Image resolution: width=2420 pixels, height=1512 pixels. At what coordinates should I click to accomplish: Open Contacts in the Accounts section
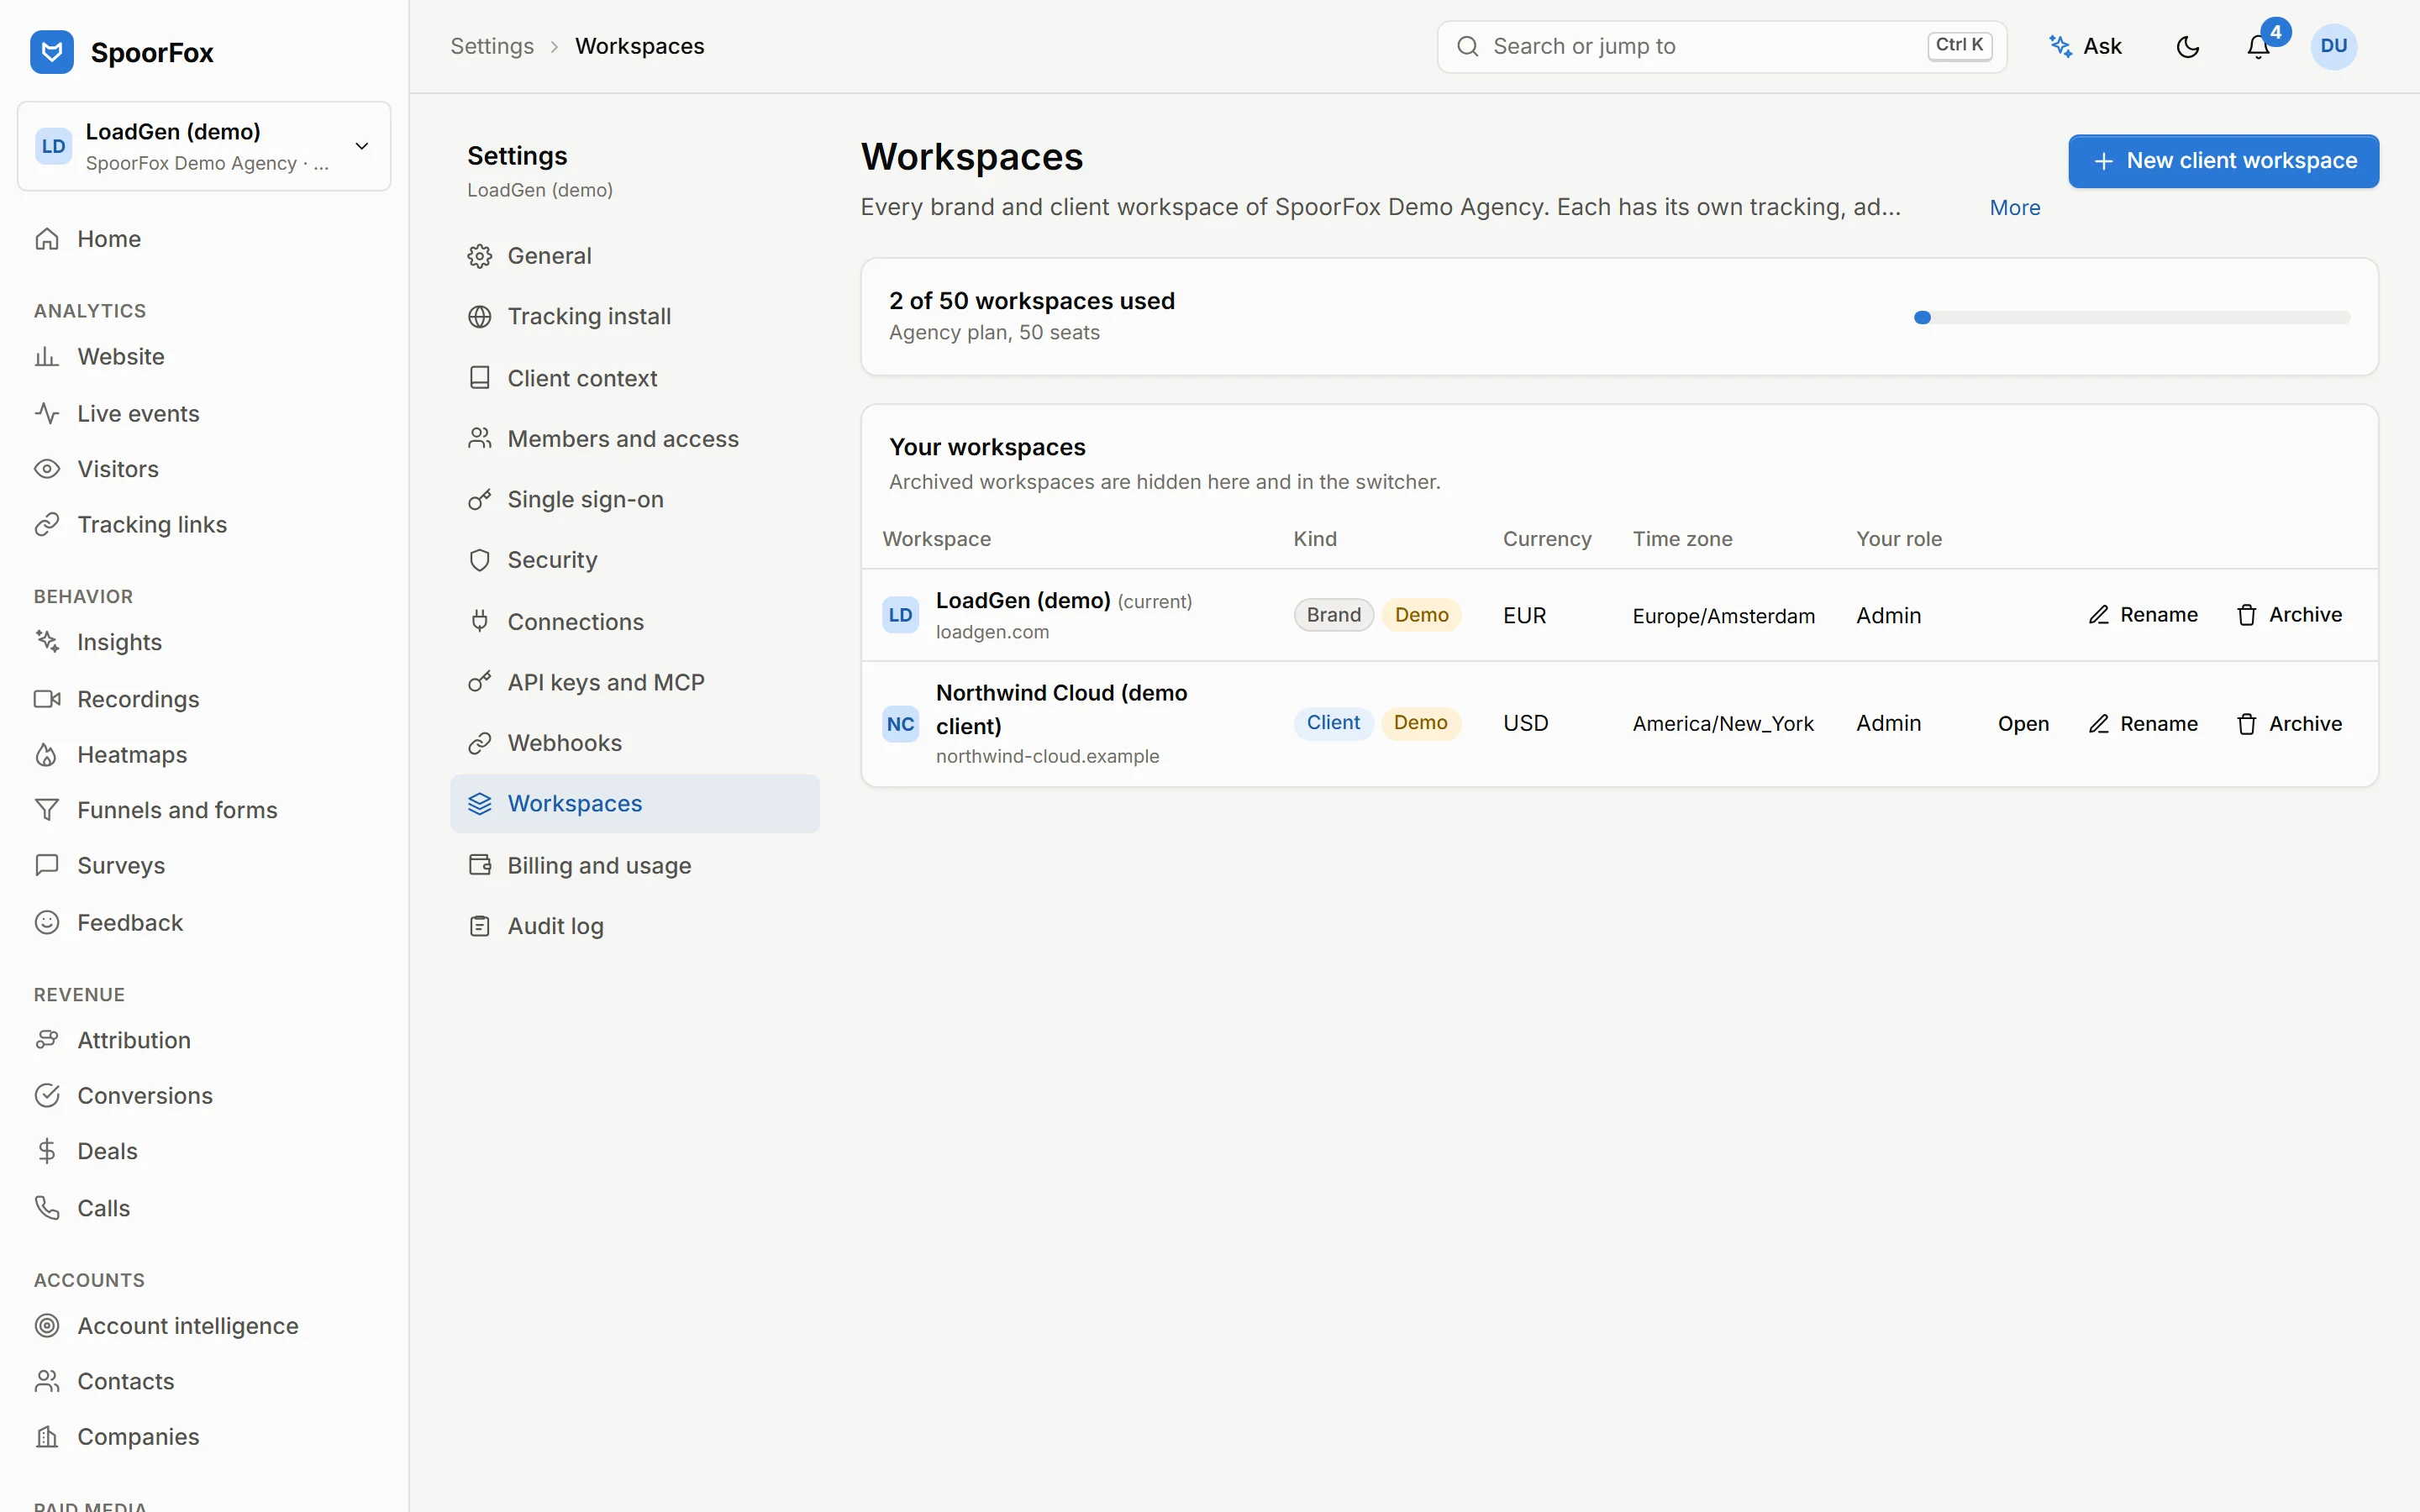204,1381
